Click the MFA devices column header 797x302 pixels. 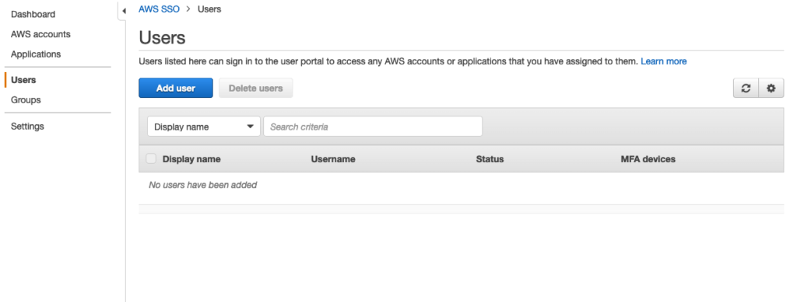coord(648,159)
